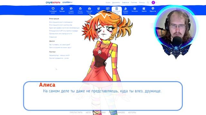This screenshot has height=115, width=206.
Task: Open the piggy bank pensions icon
Action: [80, 9]
